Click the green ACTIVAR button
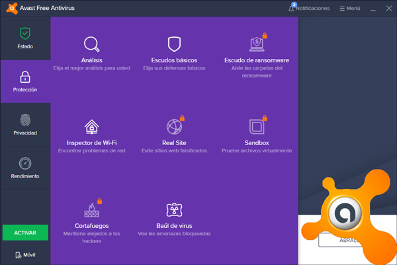 click(25, 233)
